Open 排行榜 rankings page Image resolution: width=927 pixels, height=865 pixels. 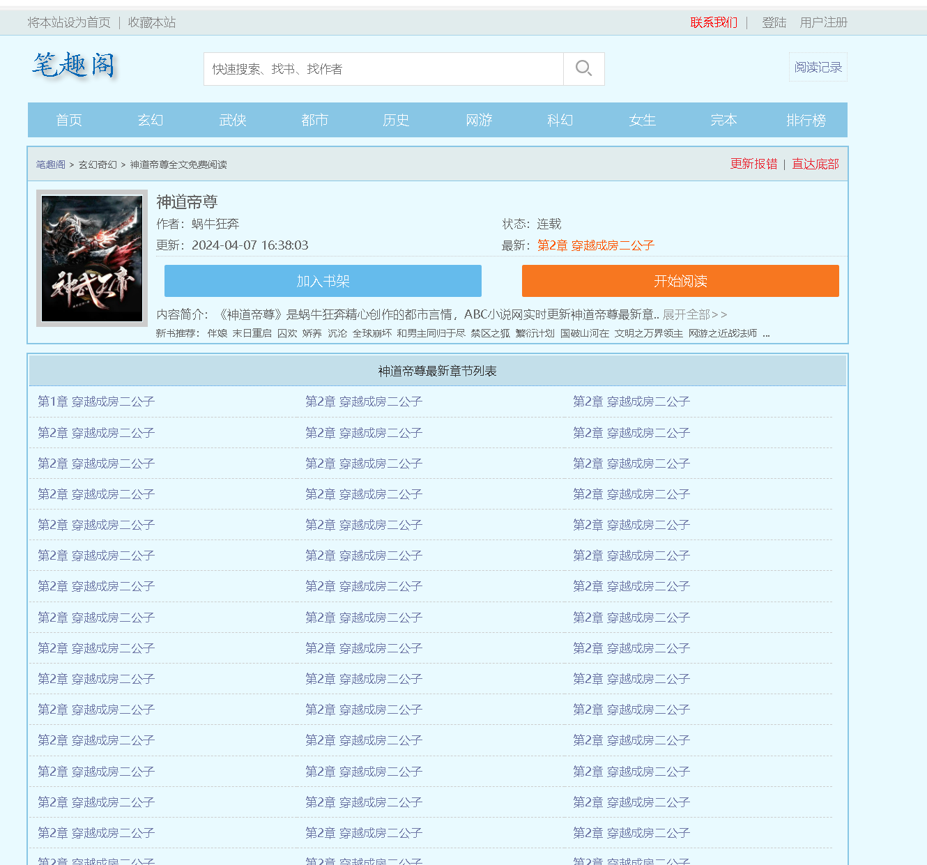coord(806,120)
